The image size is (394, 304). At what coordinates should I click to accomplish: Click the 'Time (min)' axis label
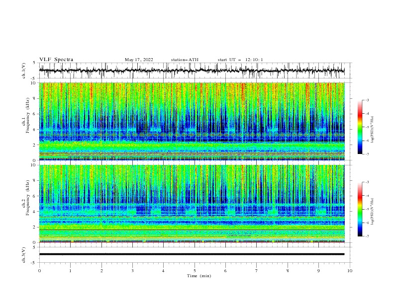coord(199,276)
